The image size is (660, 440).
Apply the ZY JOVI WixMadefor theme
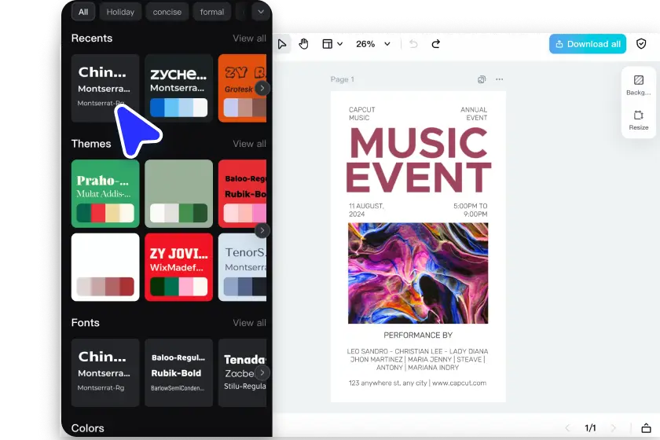pos(179,267)
